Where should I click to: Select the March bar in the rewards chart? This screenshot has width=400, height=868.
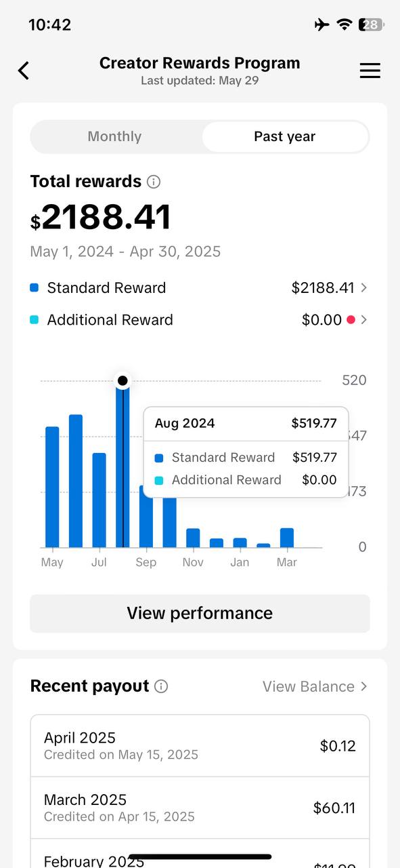pos(287,538)
